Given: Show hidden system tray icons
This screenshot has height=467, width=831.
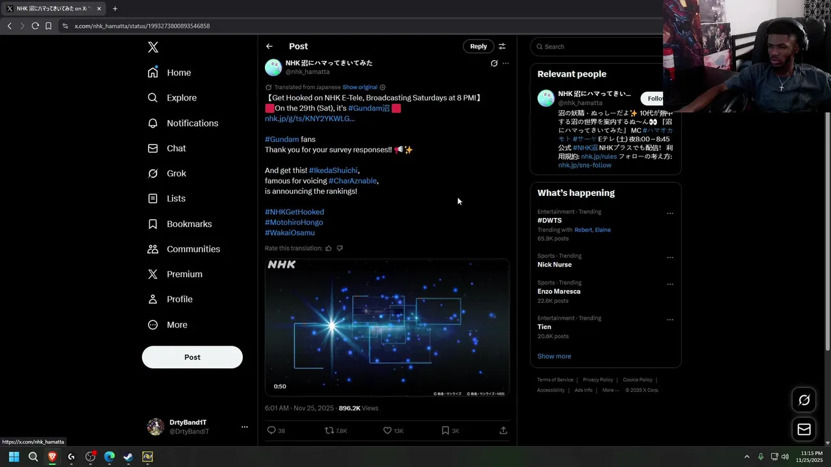Looking at the screenshot, I should tap(747, 457).
